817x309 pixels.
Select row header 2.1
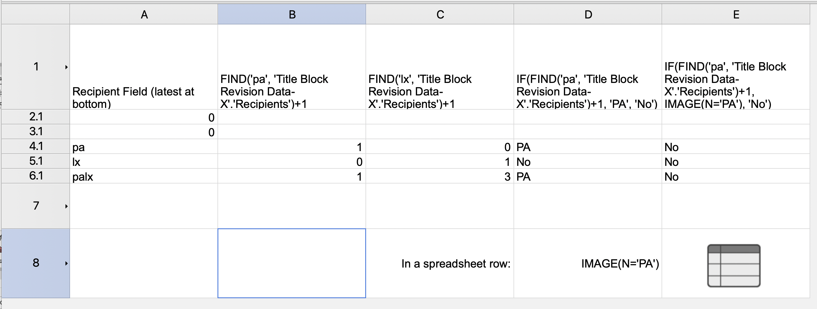(x=36, y=117)
